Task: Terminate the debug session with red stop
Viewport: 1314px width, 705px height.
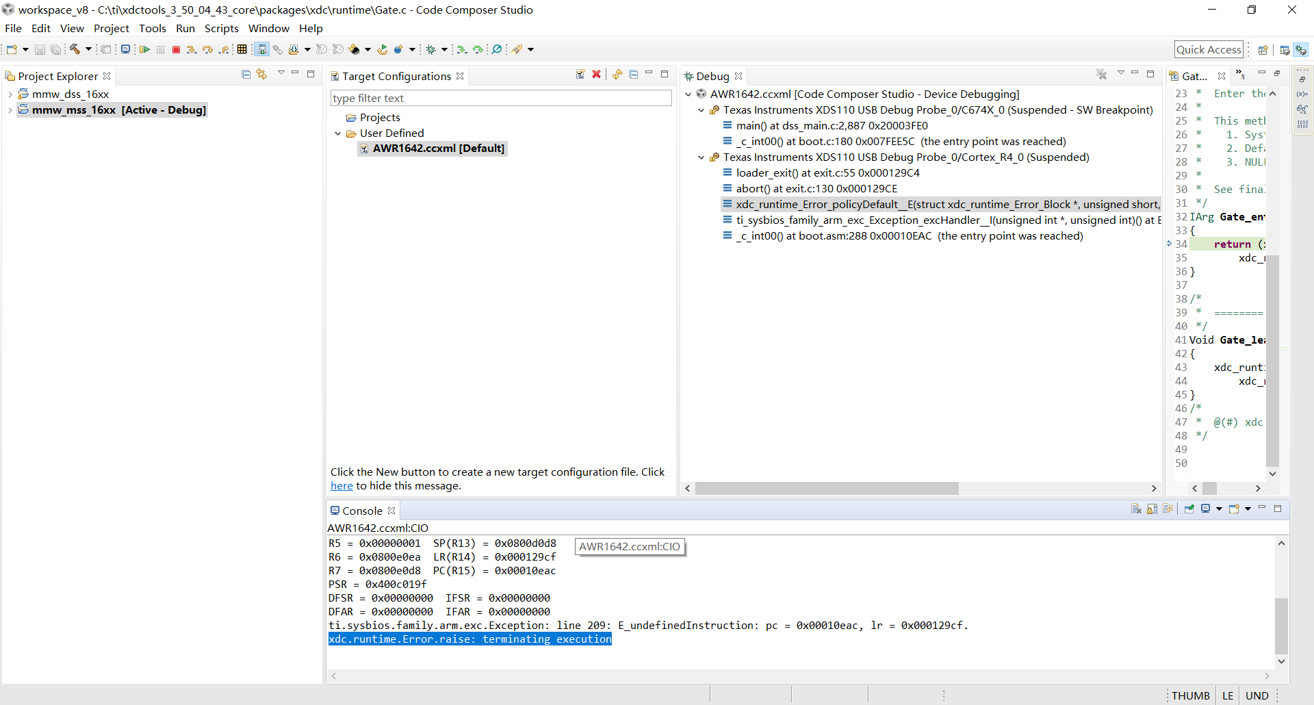Action: [176, 49]
